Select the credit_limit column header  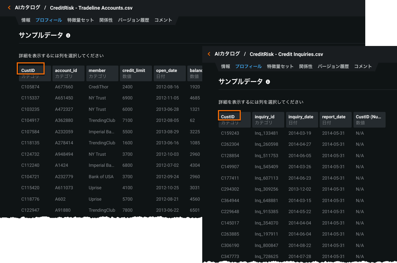[x=136, y=73]
